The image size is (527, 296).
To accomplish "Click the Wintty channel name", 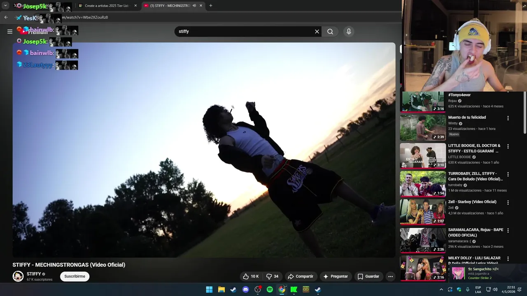I will tap(453, 123).
